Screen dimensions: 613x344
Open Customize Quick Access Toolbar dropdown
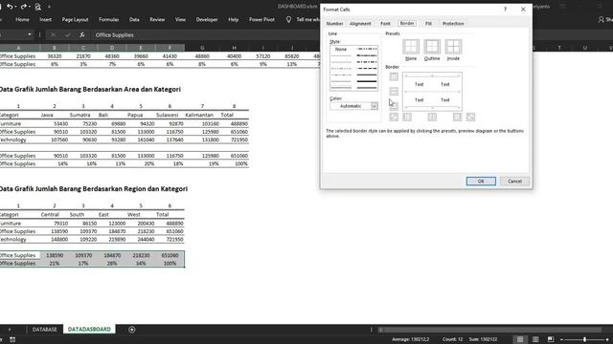[x=49, y=7]
